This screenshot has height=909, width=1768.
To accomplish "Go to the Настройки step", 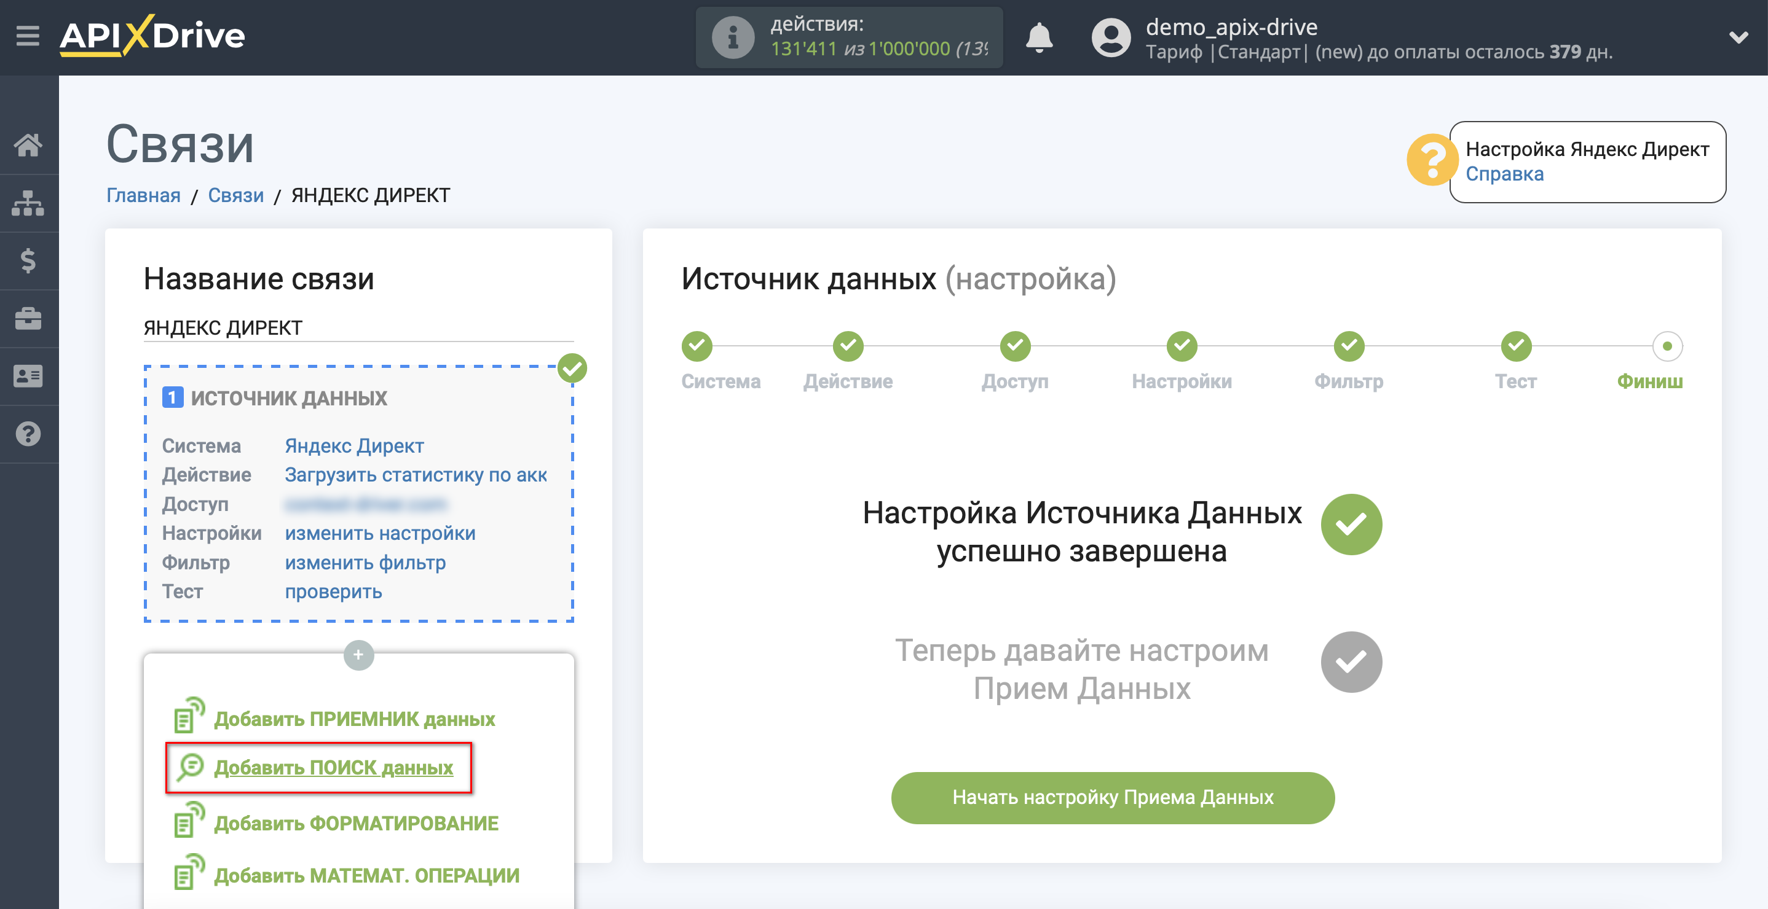I will coord(1182,346).
